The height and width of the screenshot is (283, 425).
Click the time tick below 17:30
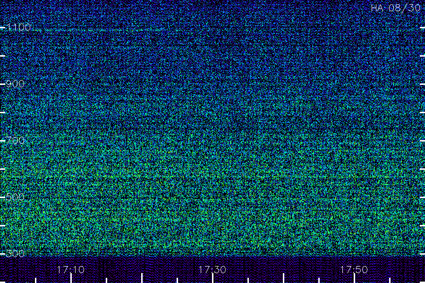coord(212,278)
